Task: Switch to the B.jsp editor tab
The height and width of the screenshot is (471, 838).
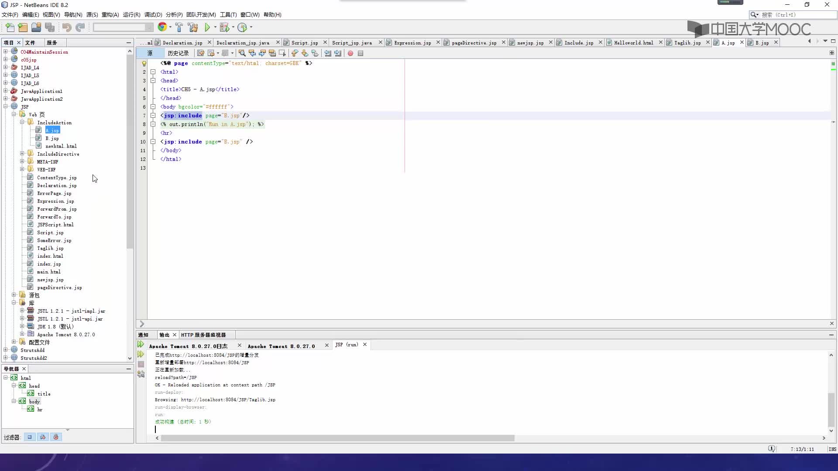Action: click(x=762, y=43)
